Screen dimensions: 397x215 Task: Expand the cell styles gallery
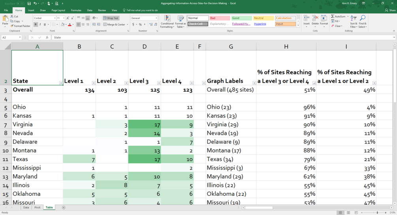point(298,26)
